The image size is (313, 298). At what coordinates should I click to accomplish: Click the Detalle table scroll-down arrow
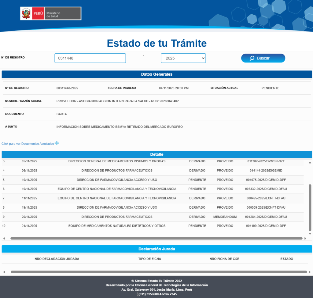pyautogui.click(x=310, y=234)
